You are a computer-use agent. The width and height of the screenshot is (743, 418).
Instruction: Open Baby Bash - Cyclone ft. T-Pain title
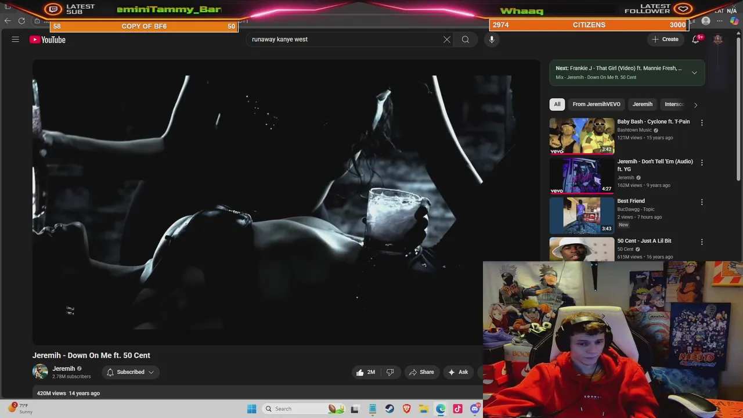[x=653, y=121]
